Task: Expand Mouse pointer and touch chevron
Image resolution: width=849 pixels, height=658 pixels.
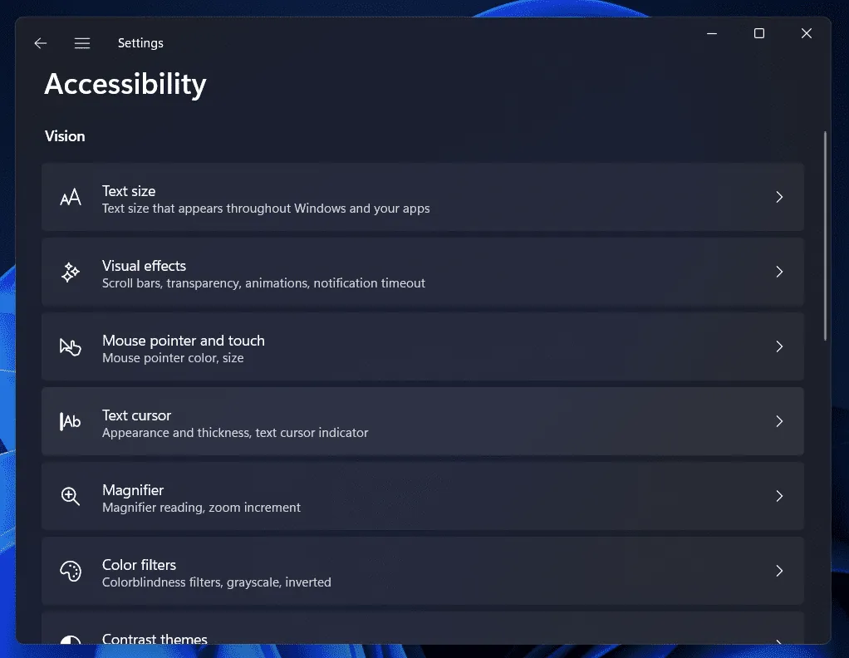Action: point(779,346)
